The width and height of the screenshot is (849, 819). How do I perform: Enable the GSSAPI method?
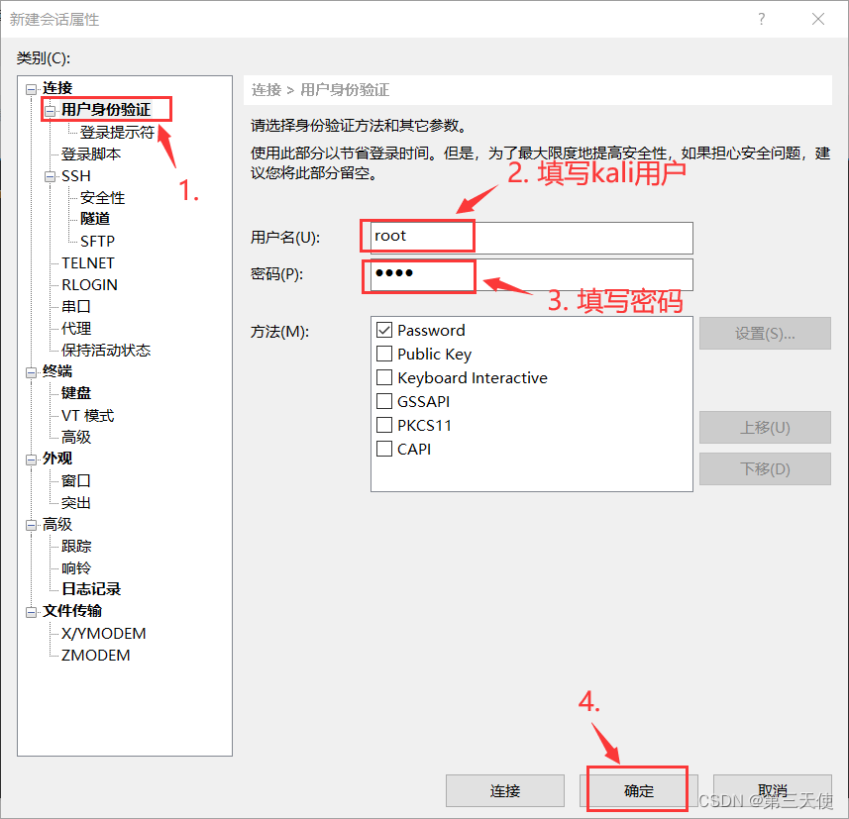[385, 401]
